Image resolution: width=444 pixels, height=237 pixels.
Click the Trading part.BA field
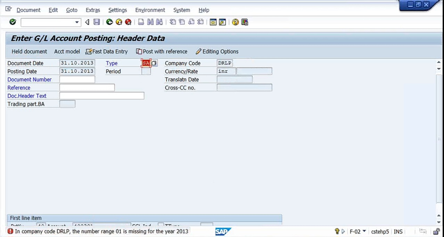click(67, 104)
